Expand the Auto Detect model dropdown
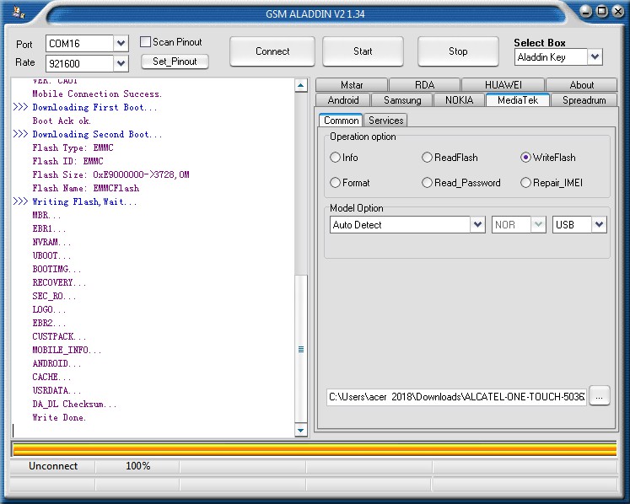Screen dimensions: 630x504 click(477, 225)
